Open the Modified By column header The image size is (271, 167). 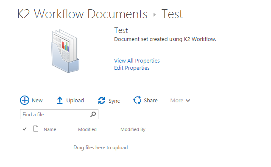133,129
